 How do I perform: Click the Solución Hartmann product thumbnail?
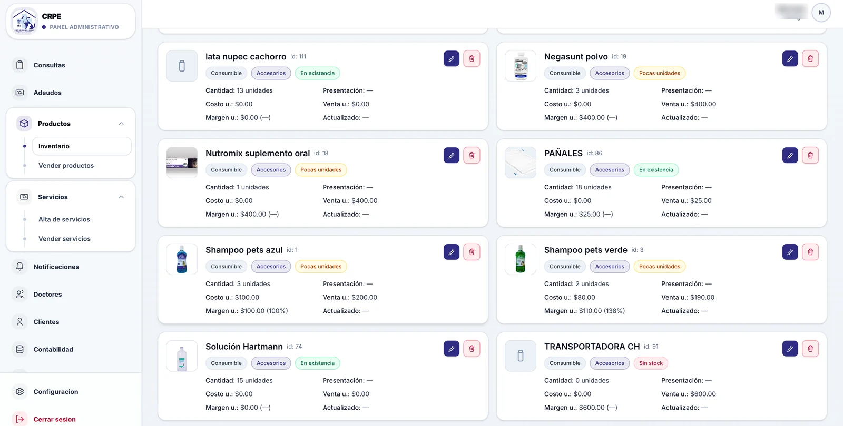pyautogui.click(x=182, y=356)
